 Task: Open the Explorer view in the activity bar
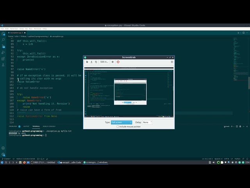click(x=3, y=34)
